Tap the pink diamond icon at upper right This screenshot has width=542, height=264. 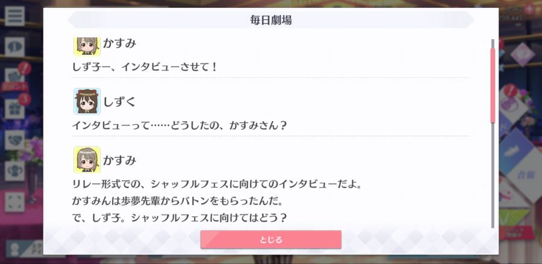(522, 54)
